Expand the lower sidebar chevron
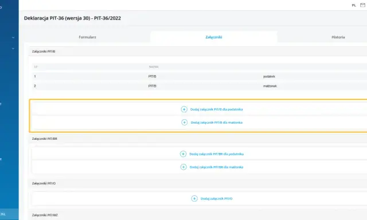This screenshot has width=367, height=220. pos(13,49)
